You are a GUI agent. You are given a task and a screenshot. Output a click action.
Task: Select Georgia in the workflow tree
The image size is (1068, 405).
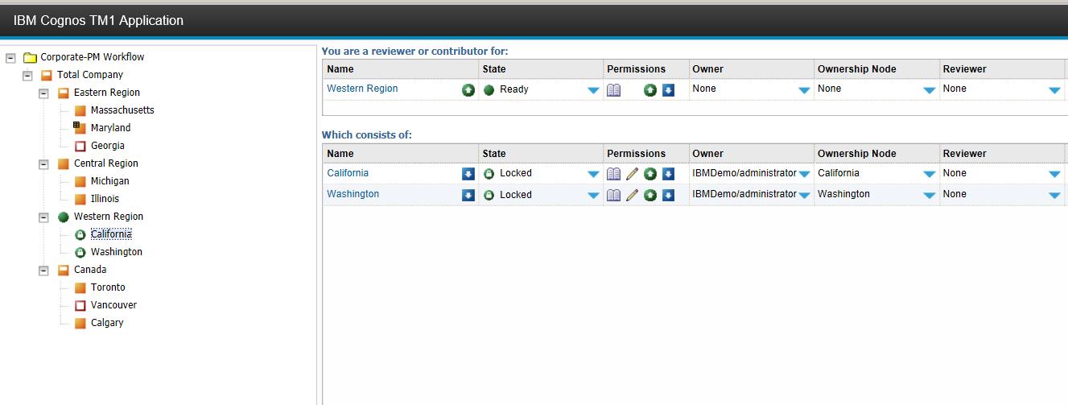click(x=107, y=146)
